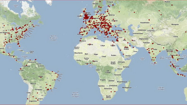Image resolution: width=187 pixels, height=105 pixels.
Task: Click the Madagascar label
Action: [127, 88]
